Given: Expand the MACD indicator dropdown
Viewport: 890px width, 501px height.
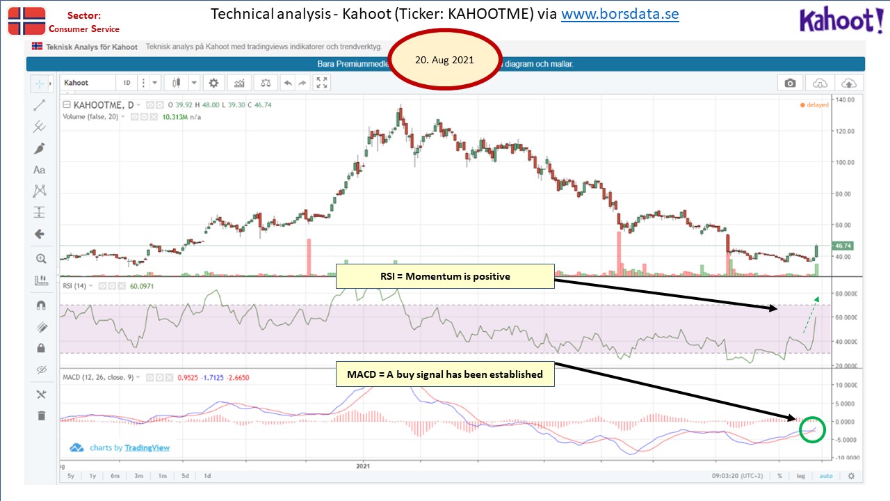Looking at the screenshot, I should pos(138,377).
